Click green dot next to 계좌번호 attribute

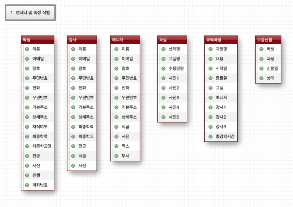tap(28, 185)
